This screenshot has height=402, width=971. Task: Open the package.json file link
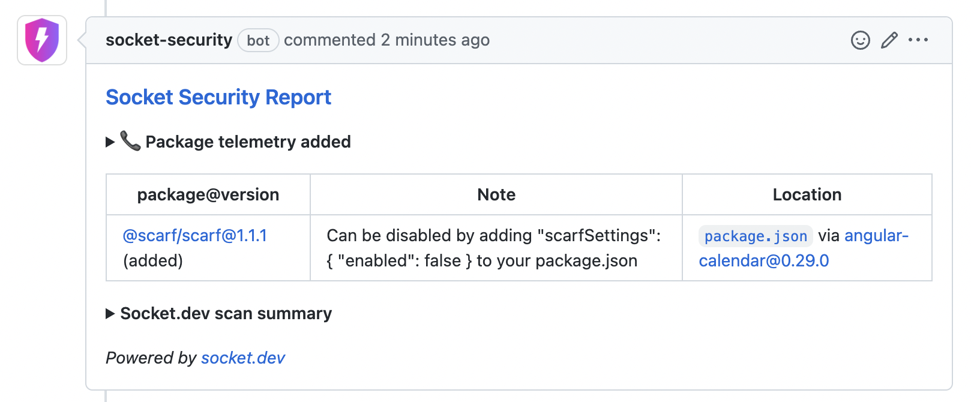pyautogui.click(x=756, y=236)
